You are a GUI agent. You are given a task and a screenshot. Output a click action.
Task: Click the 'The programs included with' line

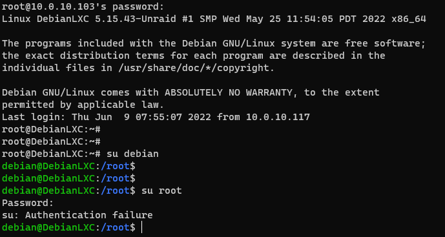point(214,43)
